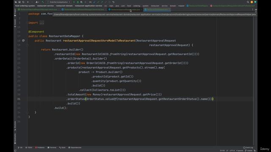Open Search Everywhere magnifier icon
The width and height of the screenshot is (271, 152).
pyautogui.click(x=248, y=2)
